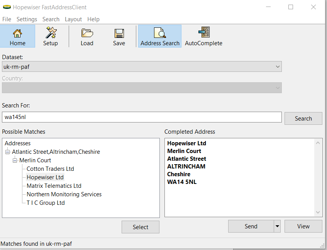Open the Send button dropdown arrow
The image size is (327, 250).
277,226
